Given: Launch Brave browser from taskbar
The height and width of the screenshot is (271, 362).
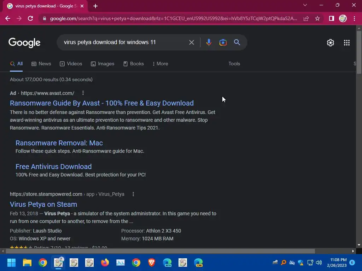Looking at the screenshot, I should coord(152,263).
